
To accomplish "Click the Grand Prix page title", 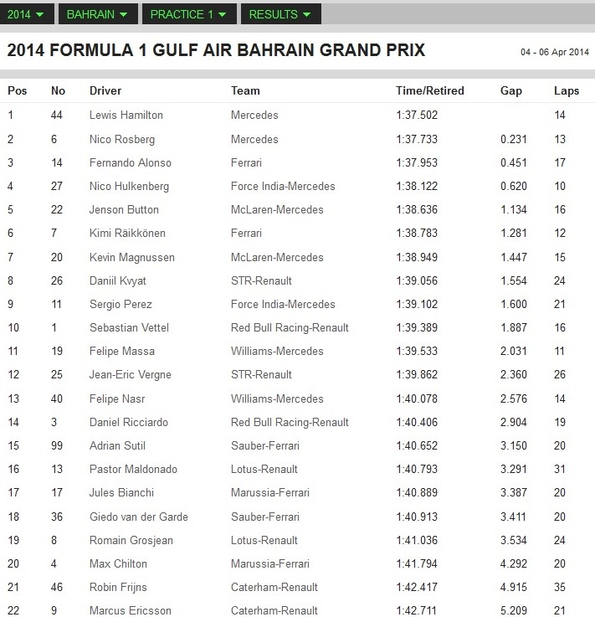I will click(216, 50).
